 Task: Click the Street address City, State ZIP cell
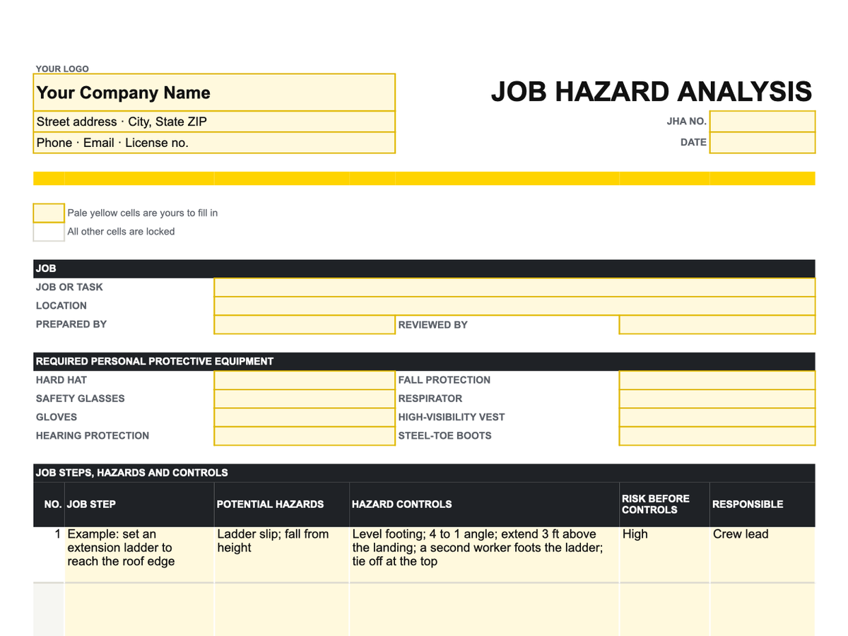click(214, 122)
